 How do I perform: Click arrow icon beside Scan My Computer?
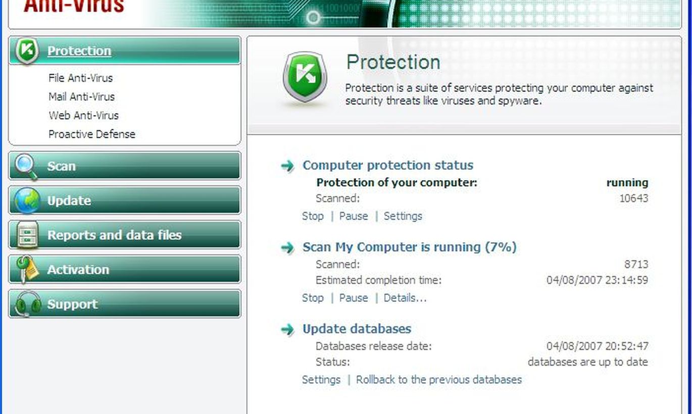point(287,247)
